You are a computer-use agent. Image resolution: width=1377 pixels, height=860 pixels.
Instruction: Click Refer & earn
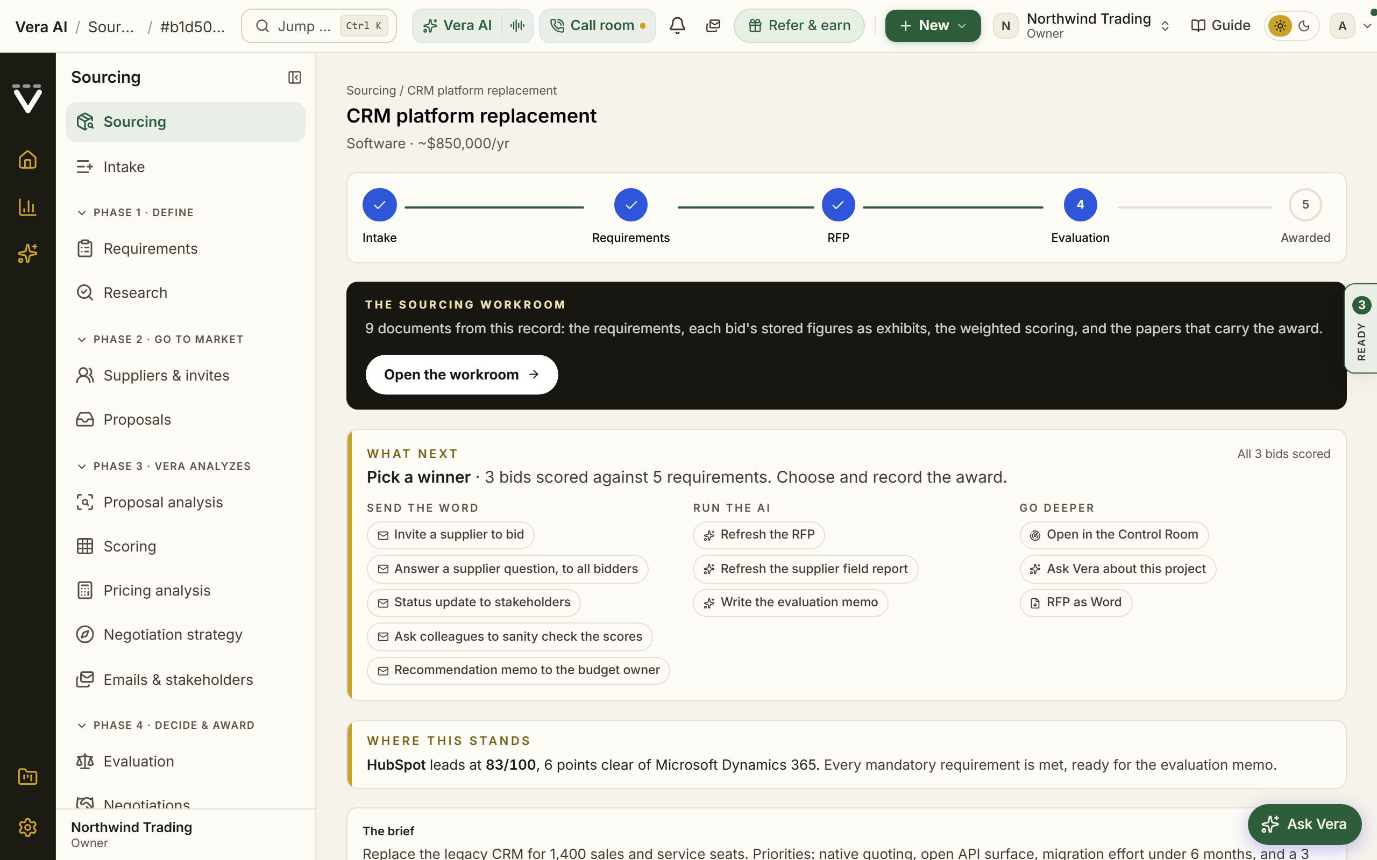(x=799, y=26)
